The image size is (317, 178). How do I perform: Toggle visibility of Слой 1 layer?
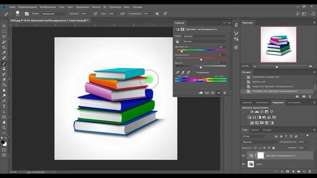[243, 164]
